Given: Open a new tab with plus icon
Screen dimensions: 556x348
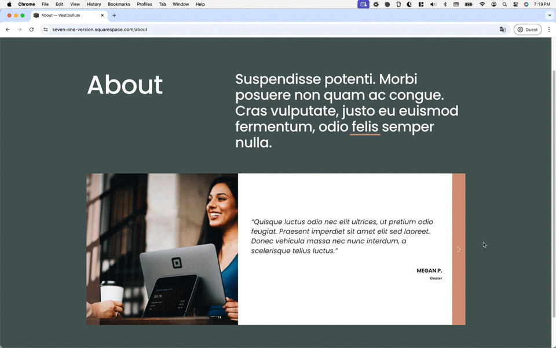Looking at the screenshot, I should 114,15.
